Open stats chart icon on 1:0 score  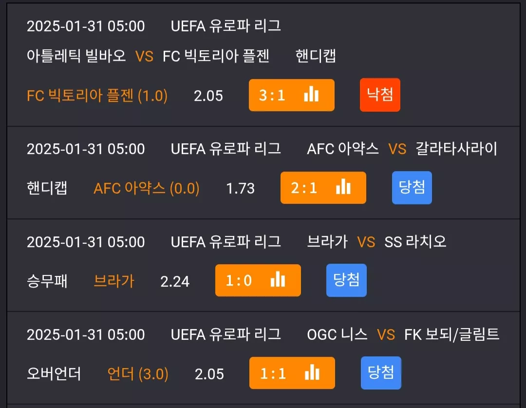[x=278, y=279]
